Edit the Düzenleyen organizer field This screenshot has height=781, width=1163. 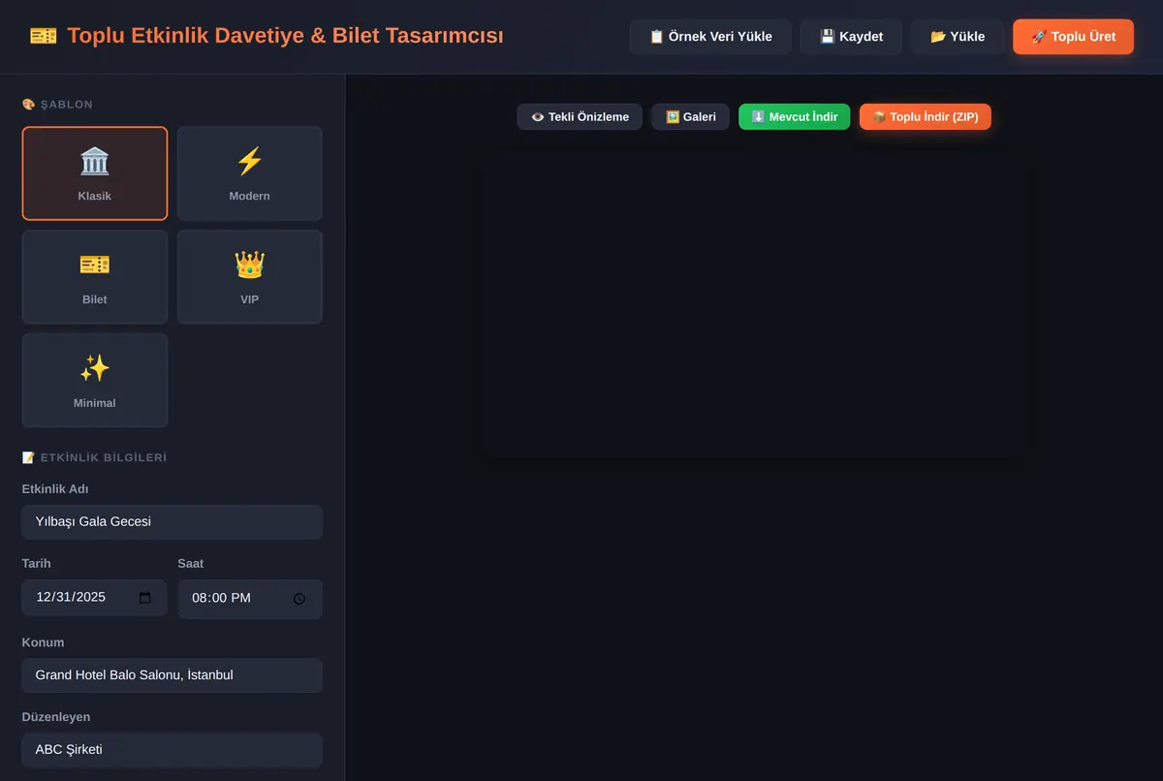click(173, 750)
